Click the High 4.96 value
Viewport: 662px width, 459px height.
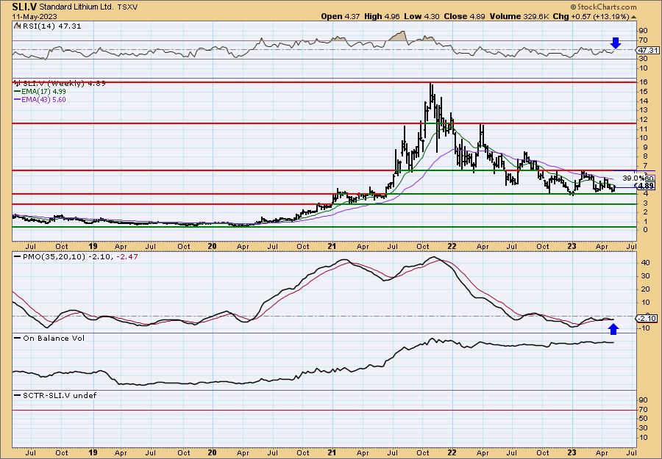click(380, 16)
